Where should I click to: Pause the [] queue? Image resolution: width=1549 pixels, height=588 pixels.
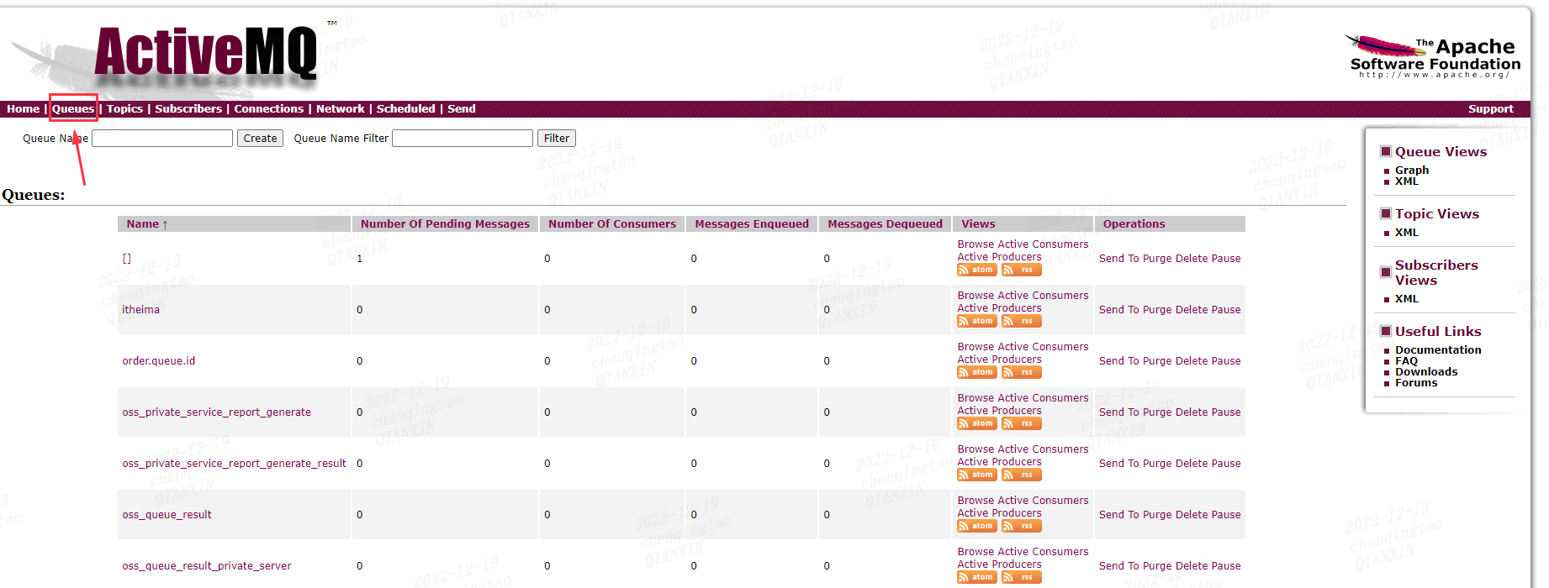tap(1226, 259)
